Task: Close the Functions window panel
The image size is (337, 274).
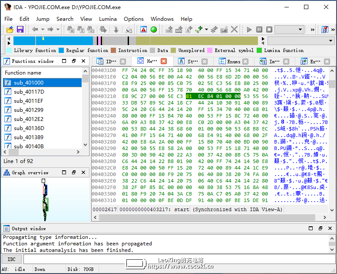Action: [x=83, y=61]
